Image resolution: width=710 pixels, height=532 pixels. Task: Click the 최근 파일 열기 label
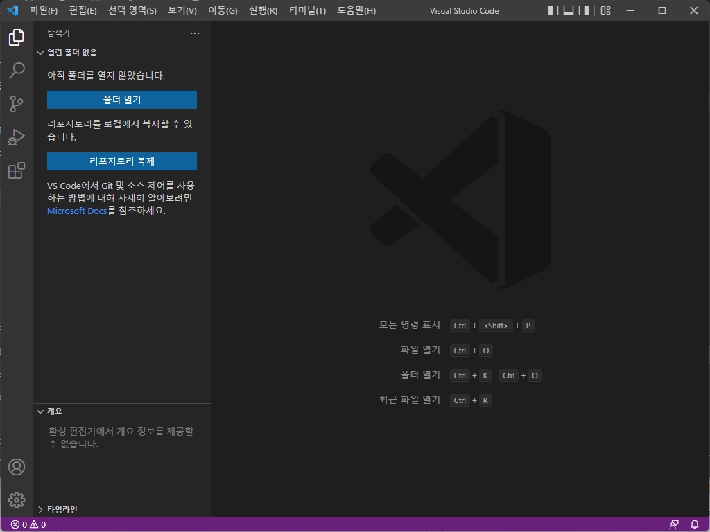pos(409,400)
